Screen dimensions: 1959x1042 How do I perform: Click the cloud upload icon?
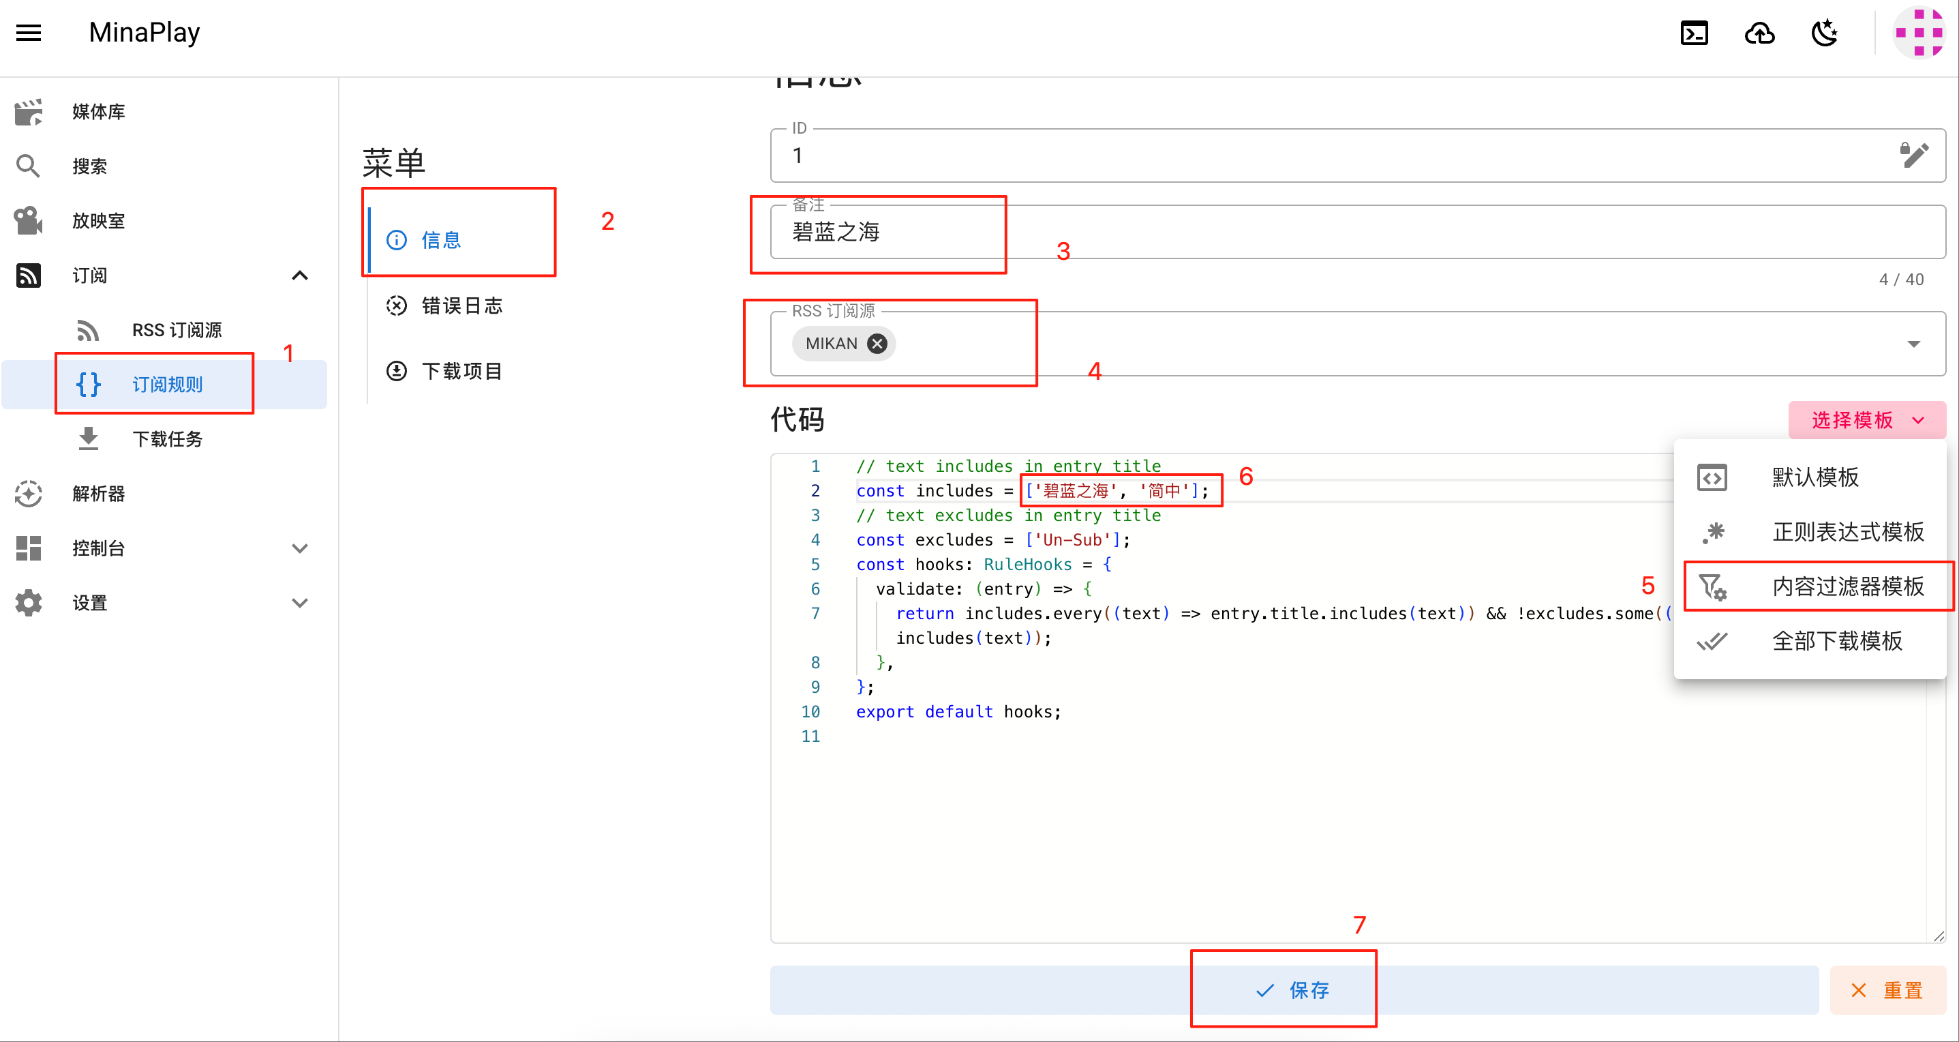coord(1759,33)
